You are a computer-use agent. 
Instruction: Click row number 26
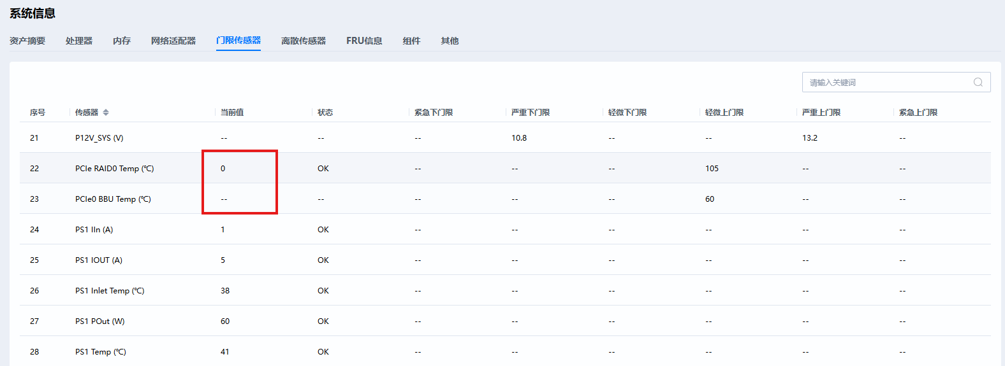tap(34, 290)
